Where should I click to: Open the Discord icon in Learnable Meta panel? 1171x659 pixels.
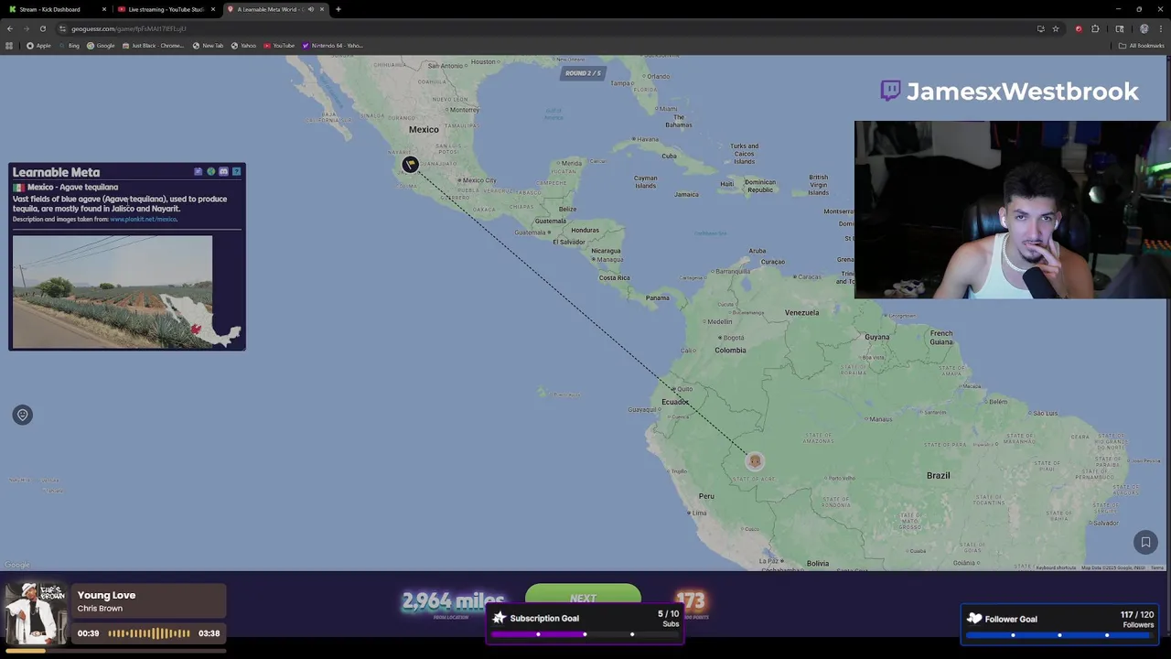[224, 172]
